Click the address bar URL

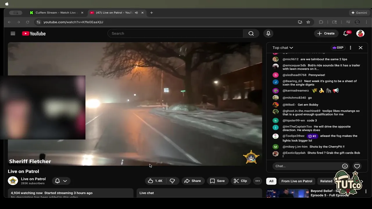(73, 22)
